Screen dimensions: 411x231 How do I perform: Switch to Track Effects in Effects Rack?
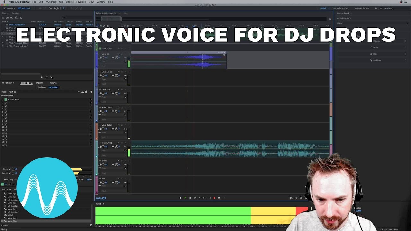point(54,87)
